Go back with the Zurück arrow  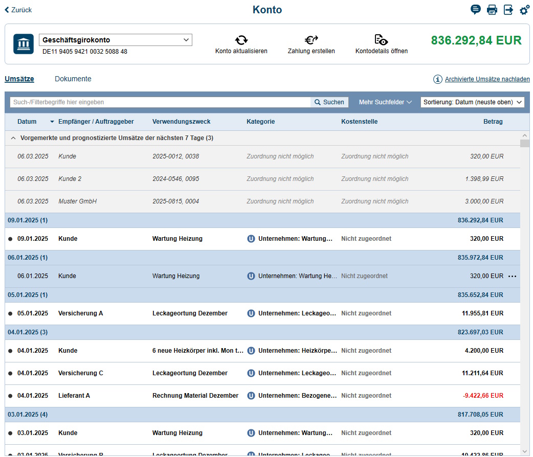tap(18, 10)
